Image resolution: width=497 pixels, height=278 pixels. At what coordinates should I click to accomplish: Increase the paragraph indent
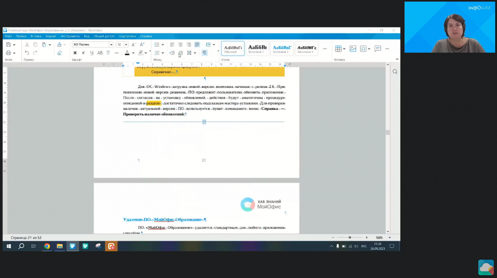pos(181,52)
